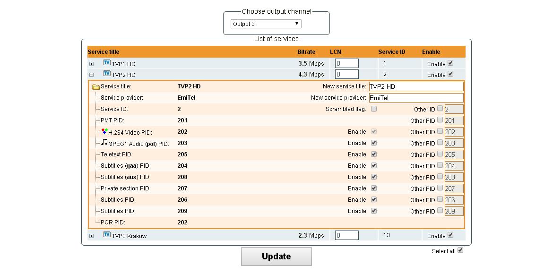Click the folder icon next to Service title
This screenshot has width=553, height=274.
[95, 86]
